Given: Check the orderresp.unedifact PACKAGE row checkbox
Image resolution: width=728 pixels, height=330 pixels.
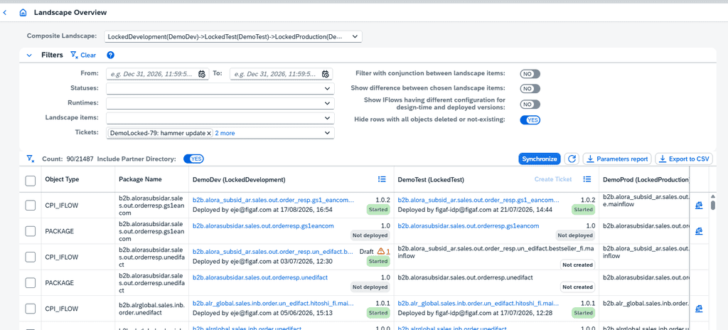Looking at the screenshot, I should (x=30, y=282).
